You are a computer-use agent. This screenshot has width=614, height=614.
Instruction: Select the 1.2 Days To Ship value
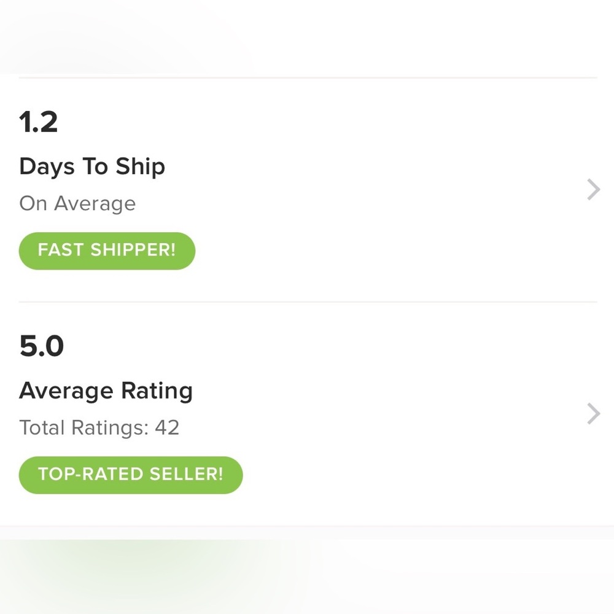pos(39,122)
